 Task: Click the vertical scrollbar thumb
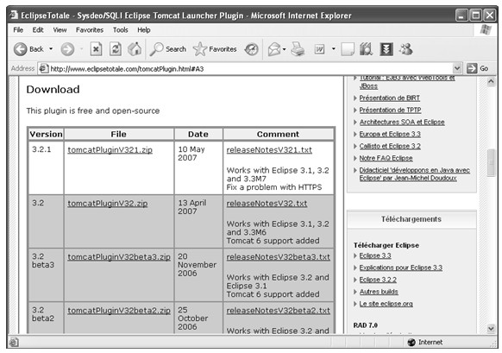491,162
